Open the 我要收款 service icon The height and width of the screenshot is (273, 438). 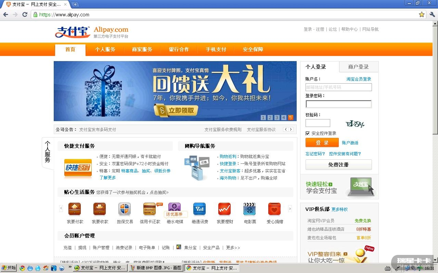coord(100,209)
